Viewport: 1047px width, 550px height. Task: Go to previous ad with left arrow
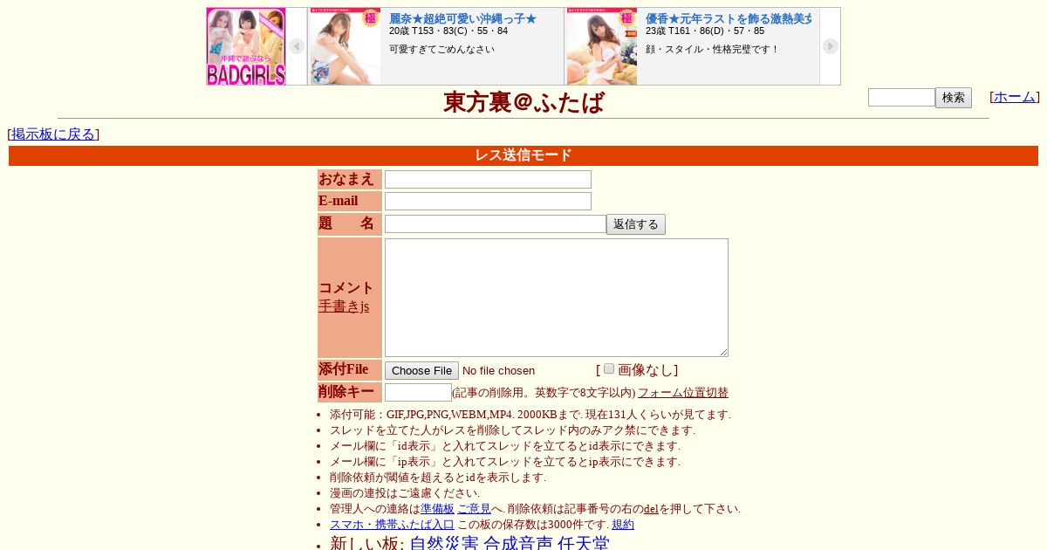click(297, 46)
